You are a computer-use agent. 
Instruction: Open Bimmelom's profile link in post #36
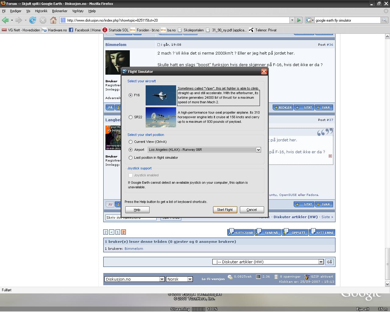(116, 44)
